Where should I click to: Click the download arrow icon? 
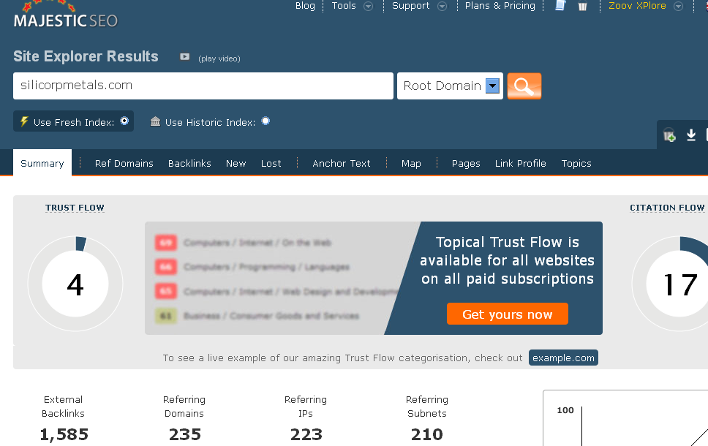pyautogui.click(x=691, y=135)
